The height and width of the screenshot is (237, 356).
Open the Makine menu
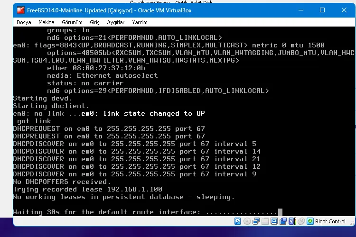click(x=47, y=22)
